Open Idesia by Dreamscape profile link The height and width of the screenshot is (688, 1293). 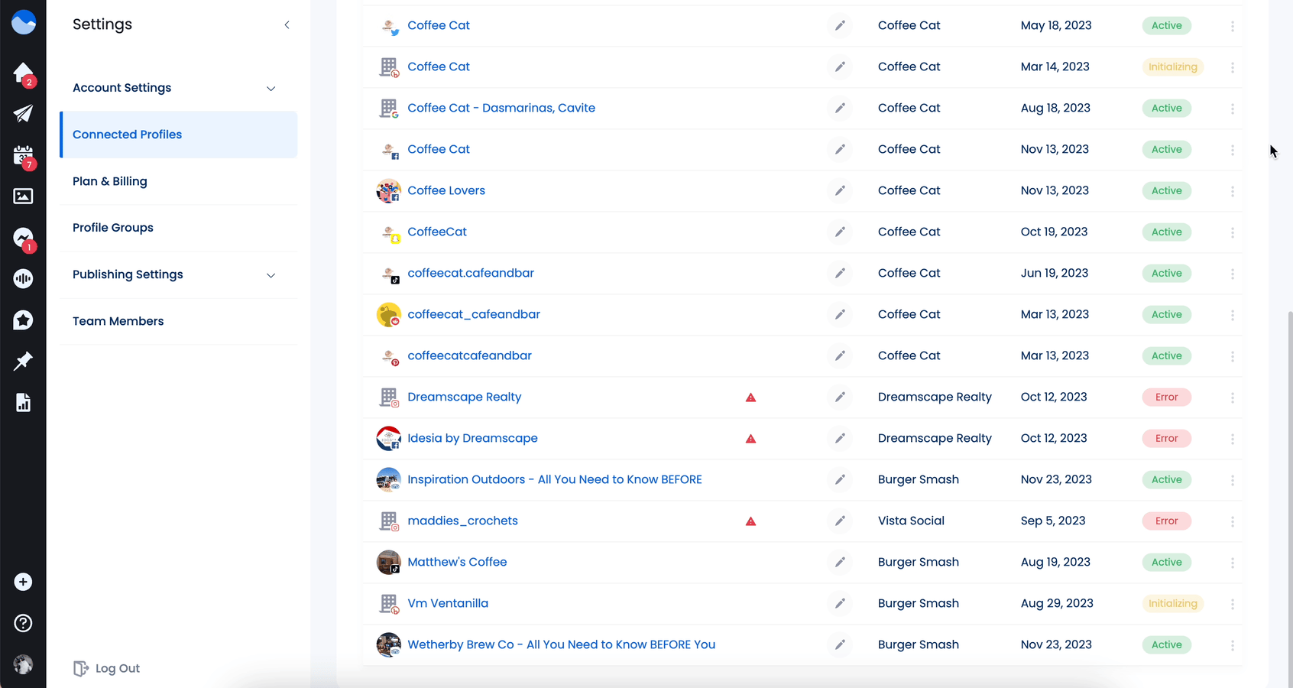tap(472, 438)
